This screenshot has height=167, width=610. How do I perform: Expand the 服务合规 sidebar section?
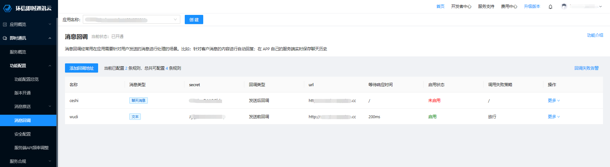coord(50,161)
